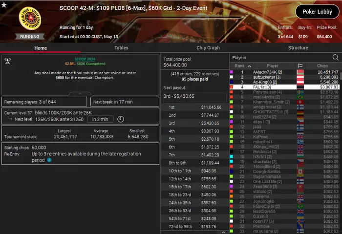Click the blue color tag for Ac-King00
The height and width of the screenshot is (234, 342).
click(232, 82)
